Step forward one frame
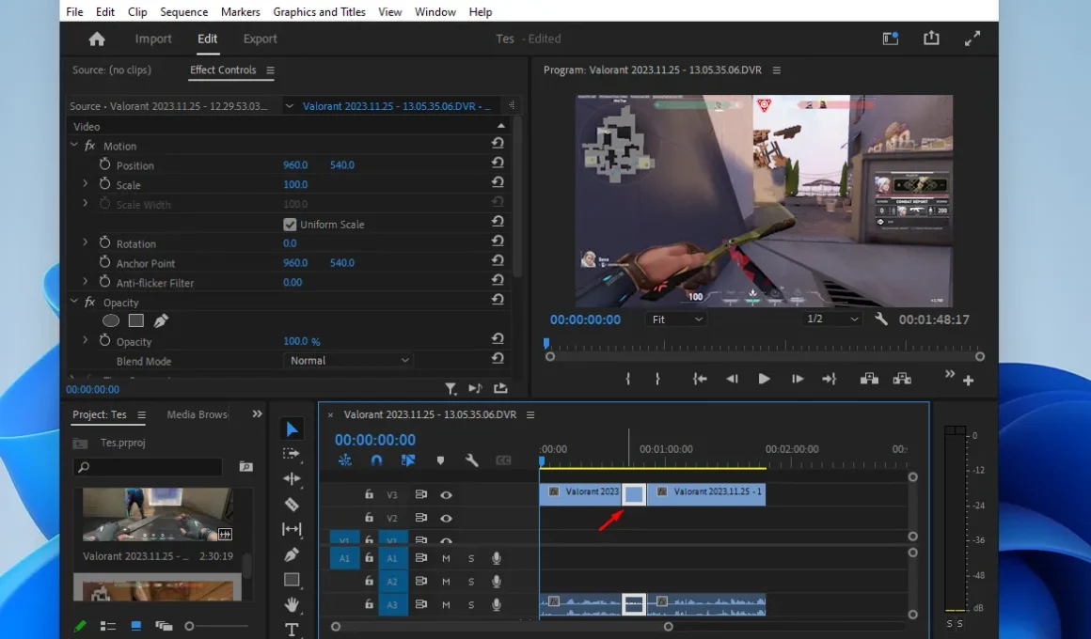 point(798,379)
